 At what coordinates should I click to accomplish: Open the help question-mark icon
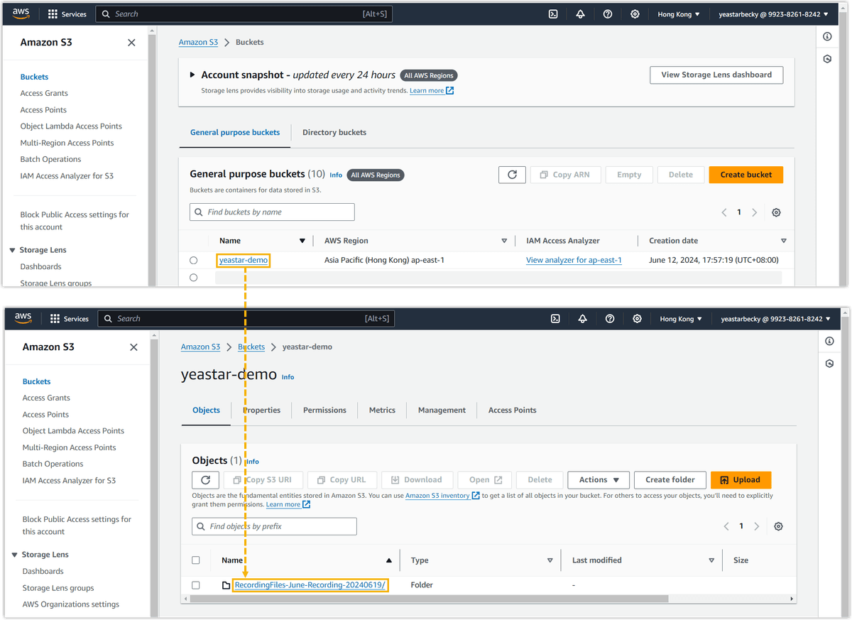pos(608,13)
